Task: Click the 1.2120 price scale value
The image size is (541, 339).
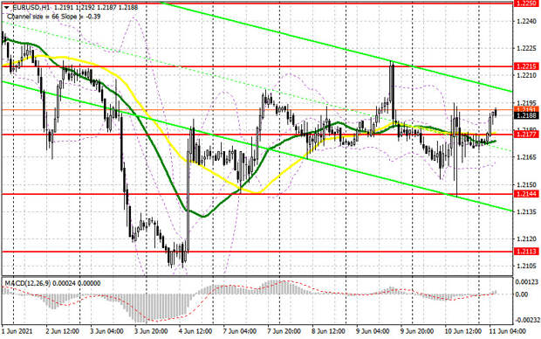Action: [526, 239]
